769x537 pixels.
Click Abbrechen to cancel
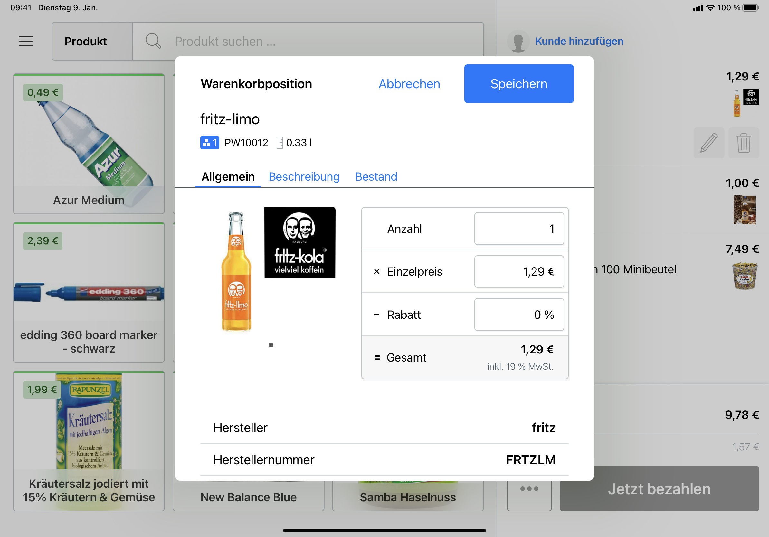409,84
